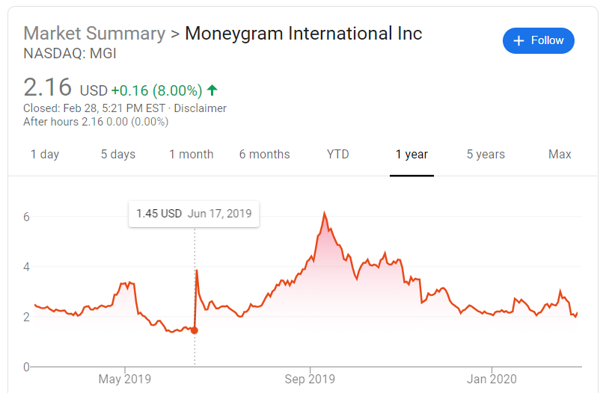Image resolution: width=606 pixels, height=393 pixels.
Task: Open the Market Summary breadcrumb link
Action: [x=94, y=34]
